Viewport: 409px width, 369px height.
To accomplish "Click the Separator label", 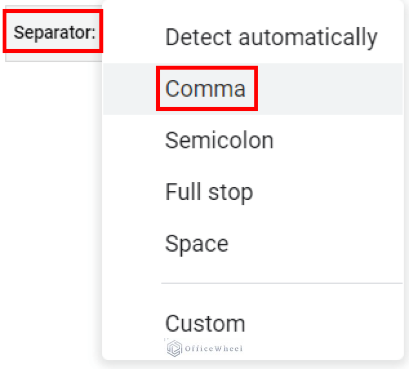I will (54, 33).
